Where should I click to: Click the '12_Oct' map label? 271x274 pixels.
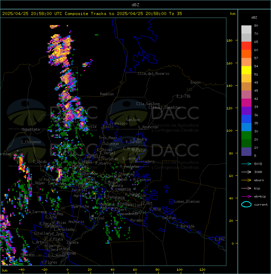pyautogui.click(x=147, y=203)
